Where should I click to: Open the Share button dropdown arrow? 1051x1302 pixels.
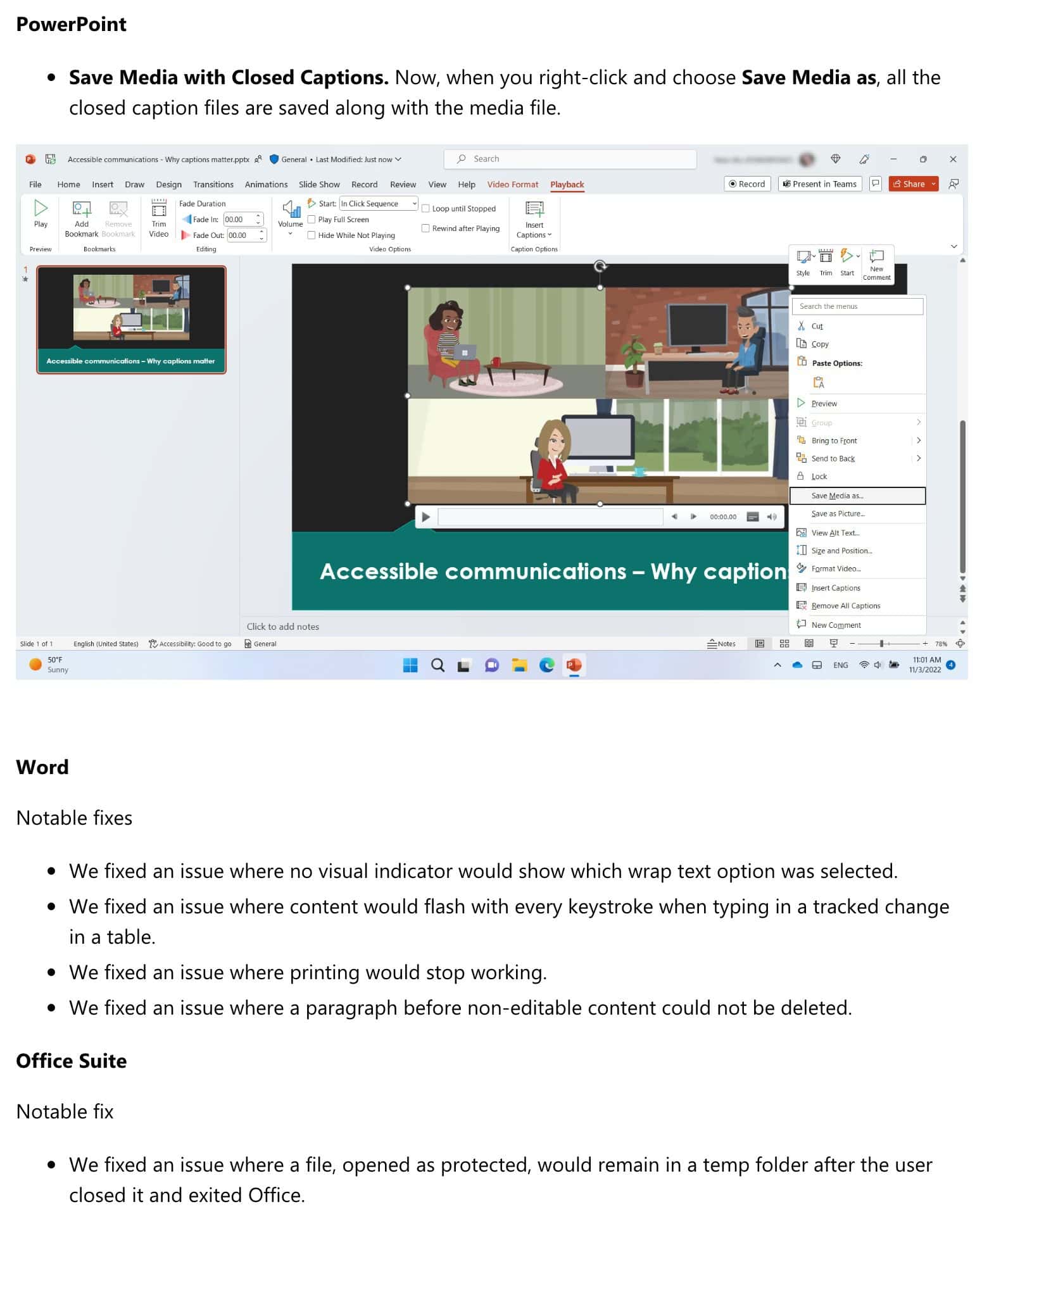point(933,184)
